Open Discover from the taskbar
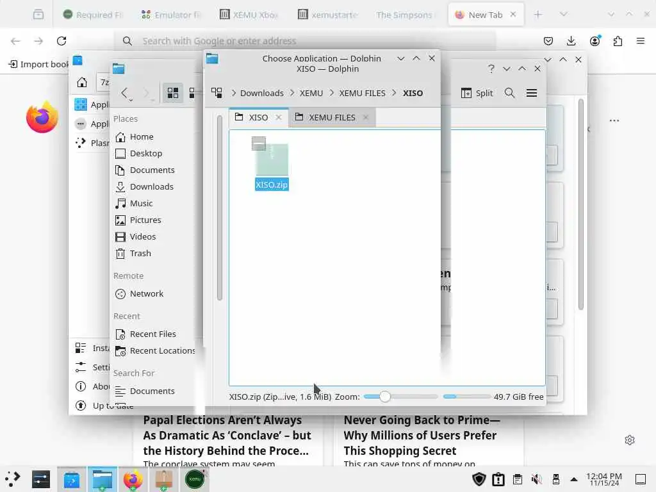656x492 pixels. 72,479
